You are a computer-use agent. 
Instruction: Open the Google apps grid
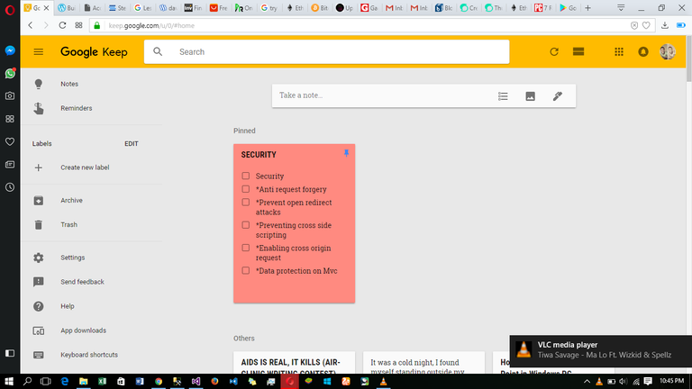tap(619, 51)
